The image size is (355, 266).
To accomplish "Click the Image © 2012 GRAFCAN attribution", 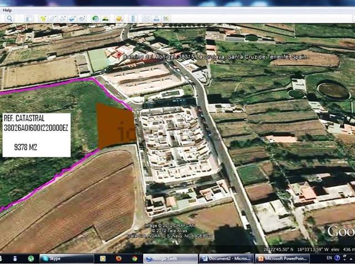I will click(170, 226).
